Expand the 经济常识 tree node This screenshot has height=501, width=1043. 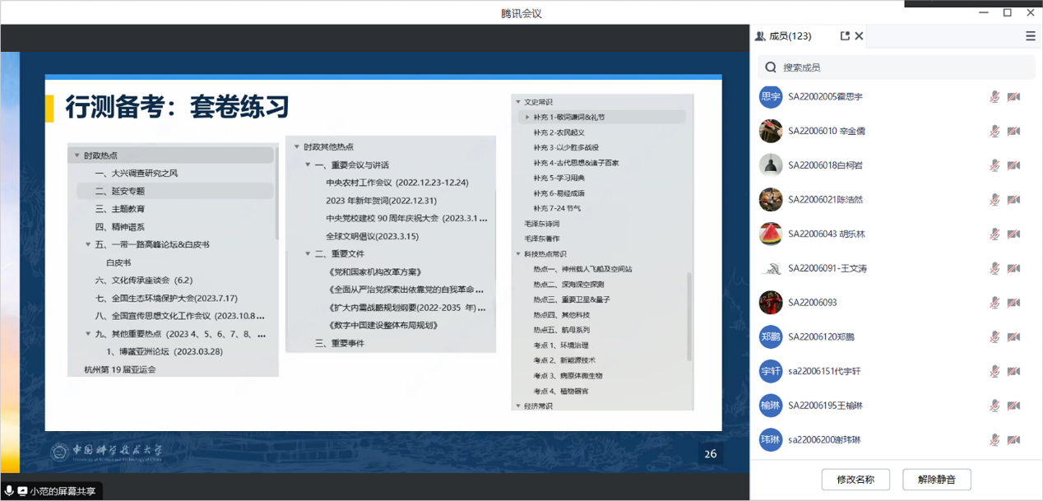pyautogui.click(x=518, y=406)
